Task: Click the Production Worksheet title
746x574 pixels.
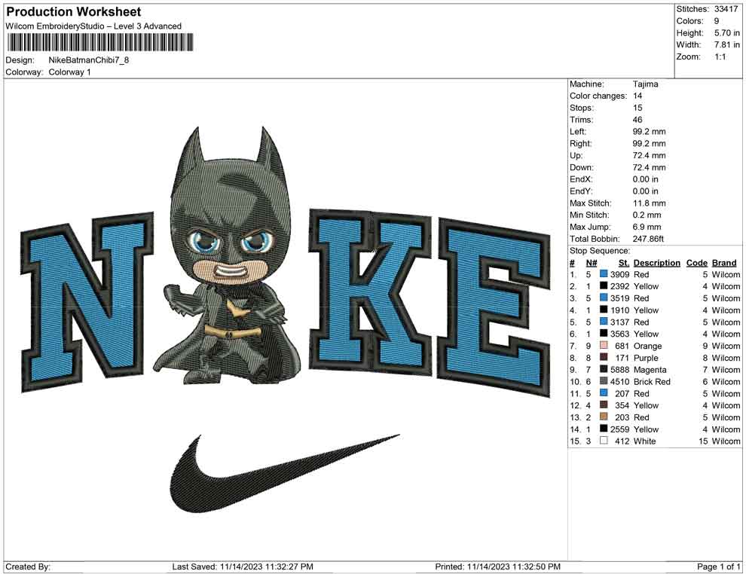Action: coord(74,12)
